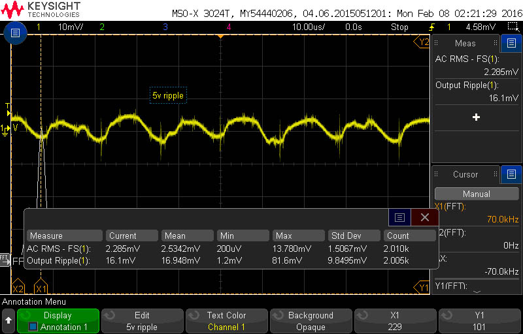Image resolution: width=523 pixels, height=334 pixels.
Task: Click the trigger level 4.58mV
Action: [481, 27]
